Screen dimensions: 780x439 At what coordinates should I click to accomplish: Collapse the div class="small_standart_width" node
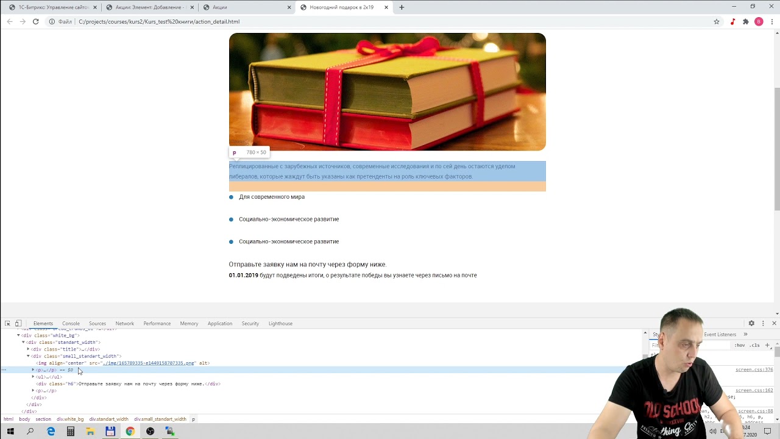point(28,356)
